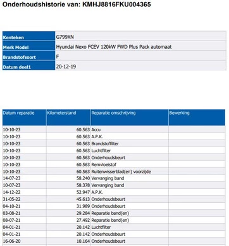The height and width of the screenshot is (246, 229).
Task: Select the Kenteken value G799XN
Action: click(65, 37)
